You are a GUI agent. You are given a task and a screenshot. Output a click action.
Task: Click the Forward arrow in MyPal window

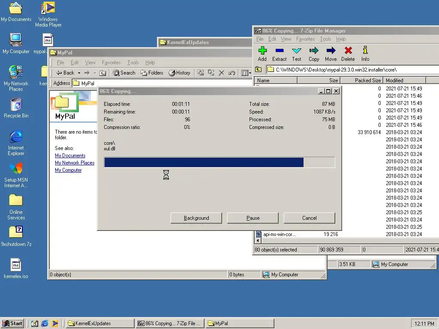(x=87, y=73)
